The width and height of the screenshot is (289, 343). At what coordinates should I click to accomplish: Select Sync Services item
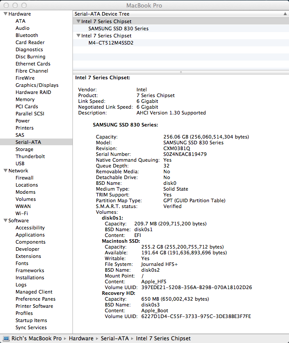tap(31, 327)
